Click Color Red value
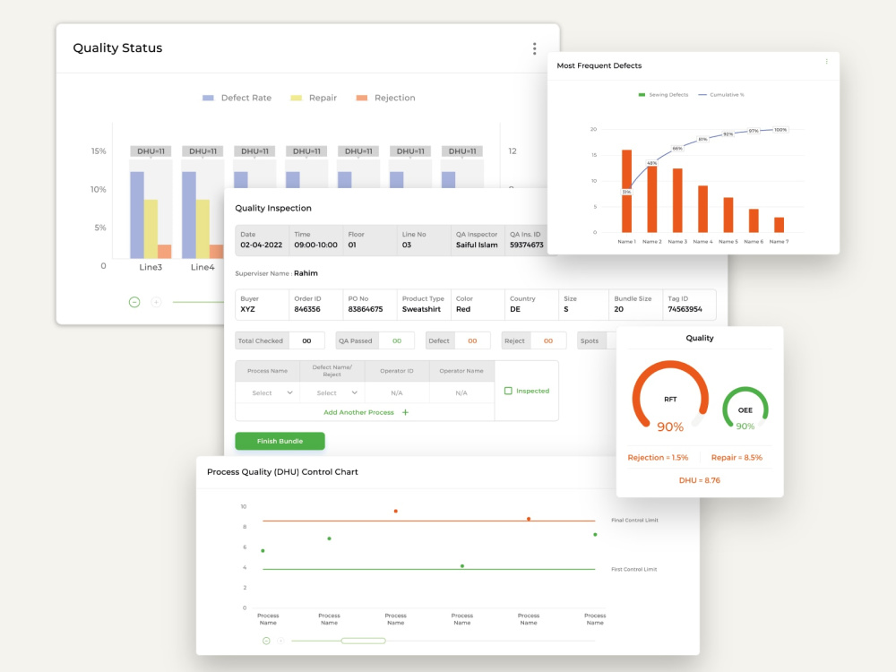The height and width of the screenshot is (672, 896). click(463, 309)
